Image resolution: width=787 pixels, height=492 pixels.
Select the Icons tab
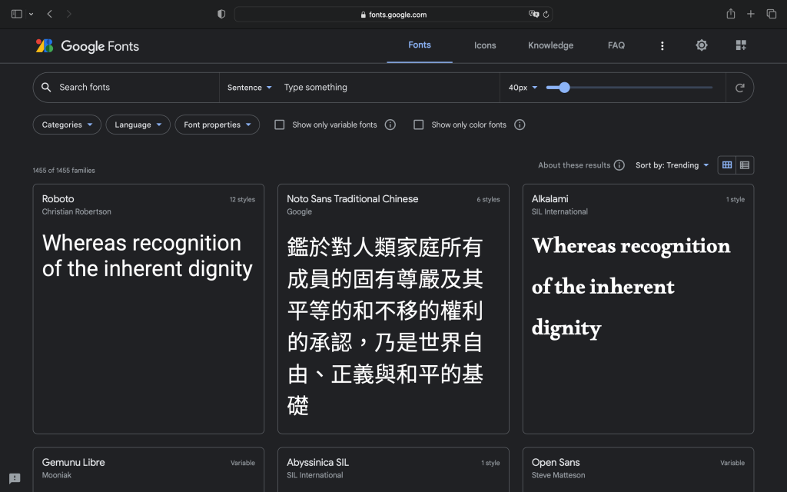point(485,45)
